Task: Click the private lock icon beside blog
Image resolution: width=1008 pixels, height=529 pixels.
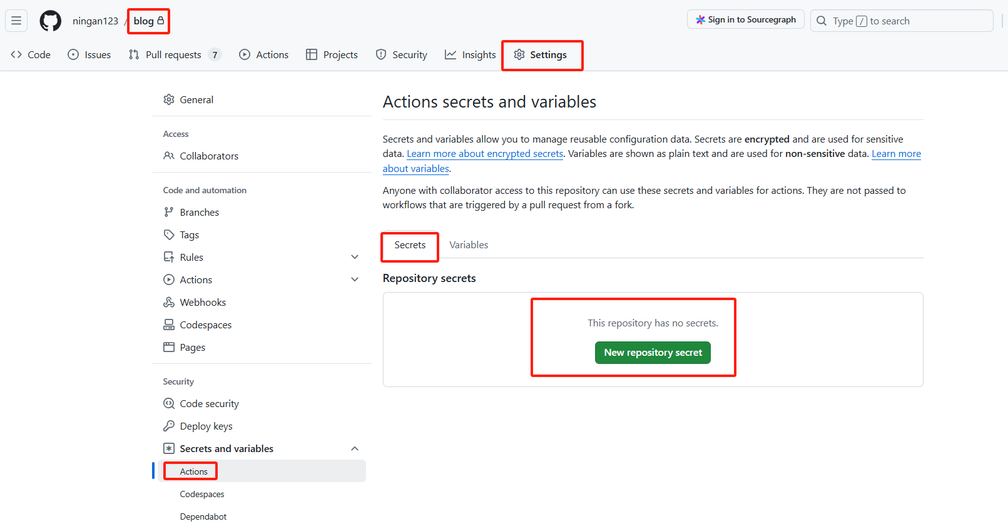Action: (161, 20)
